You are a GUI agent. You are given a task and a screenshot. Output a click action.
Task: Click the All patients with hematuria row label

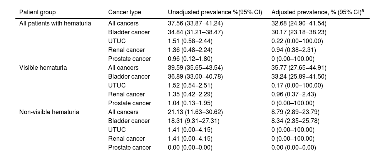click(x=55, y=24)
